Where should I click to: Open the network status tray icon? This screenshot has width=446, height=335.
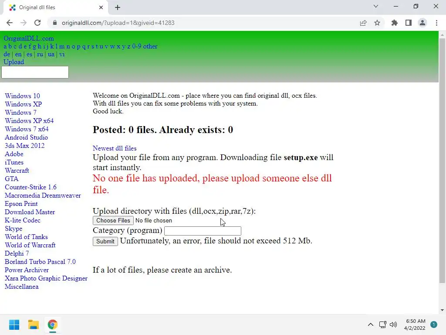coord(382,325)
